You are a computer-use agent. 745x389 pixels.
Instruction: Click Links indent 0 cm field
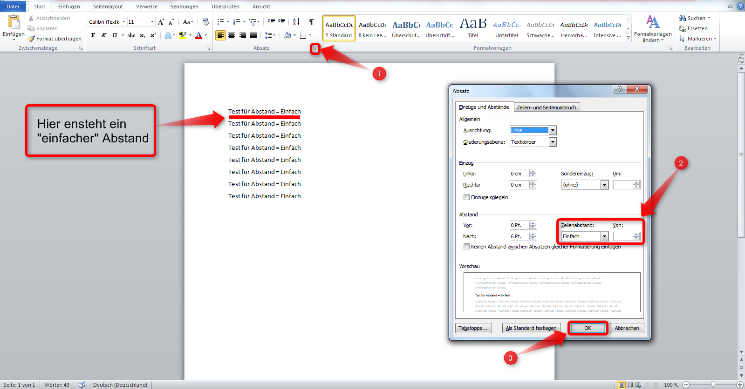pos(519,174)
